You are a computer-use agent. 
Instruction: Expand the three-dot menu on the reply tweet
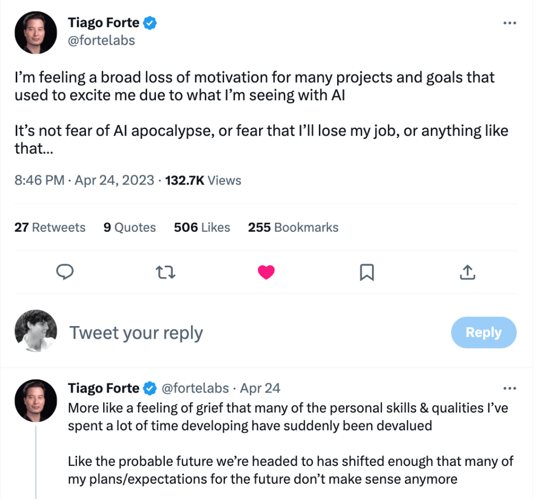click(509, 388)
